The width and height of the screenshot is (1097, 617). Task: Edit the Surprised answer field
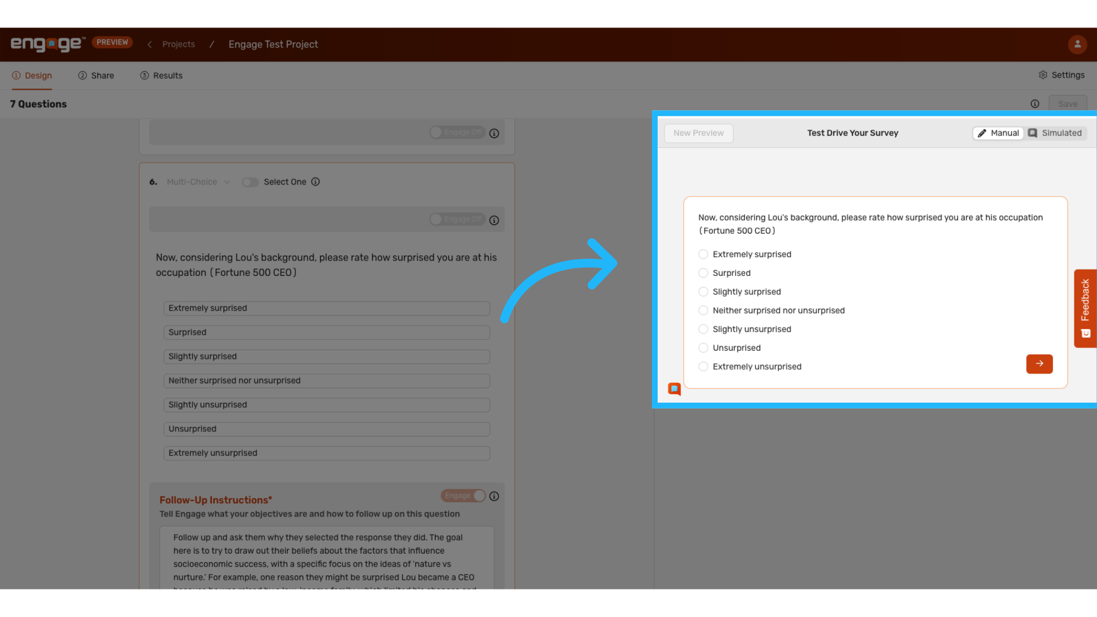[327, 332]
